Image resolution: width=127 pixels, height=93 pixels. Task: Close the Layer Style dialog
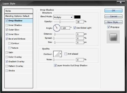121,2
